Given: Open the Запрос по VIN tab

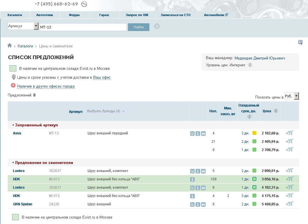Looking at the screenshot, I should click(x=137, y=15).
